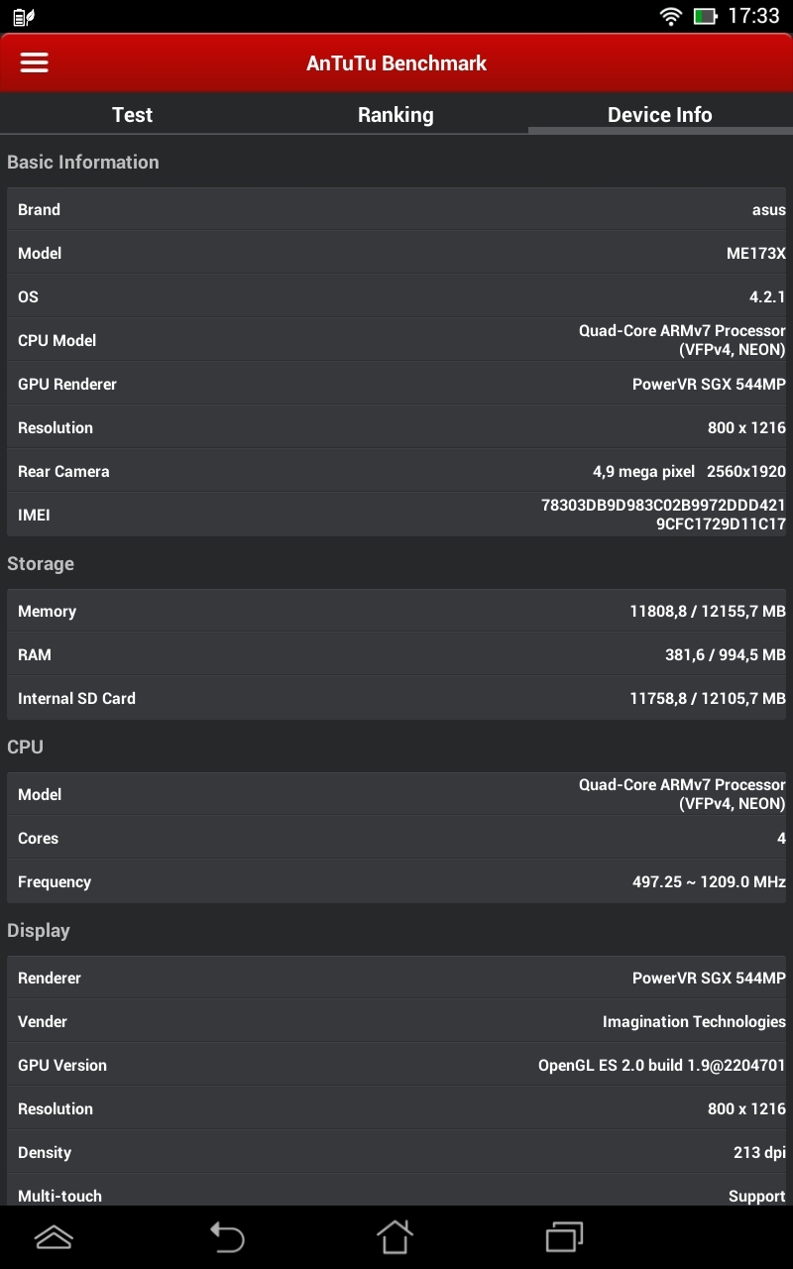This screenshot has height=1269, width=793.
Task: Switch to the Test tab
Action: click(132, 114)
